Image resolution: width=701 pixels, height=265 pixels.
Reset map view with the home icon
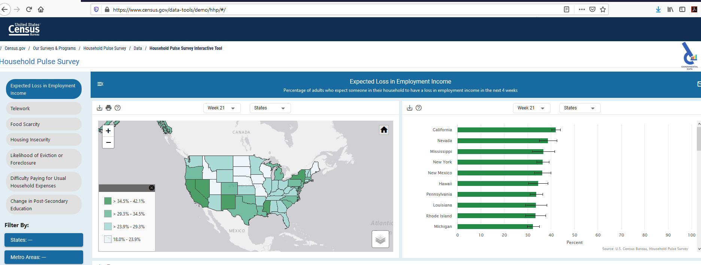pyautogui.click(x=384, y=130)
